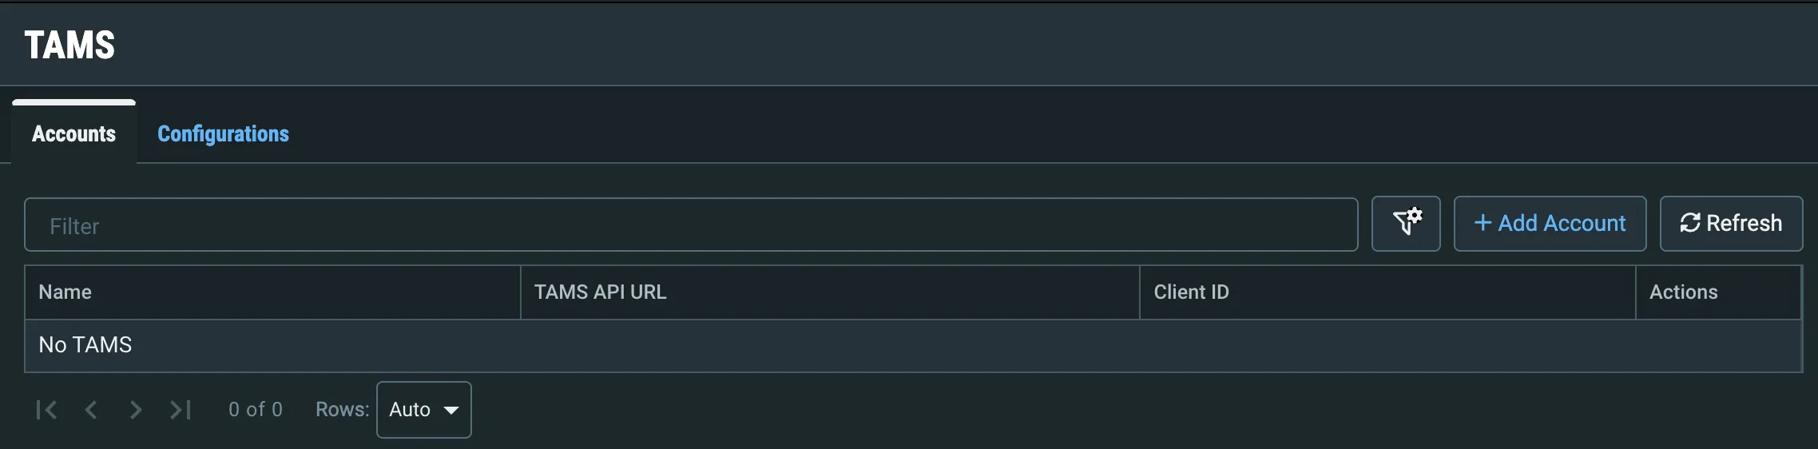Jump to the first page of accounts
The height and width of the screenshot is (449, 1818).
pyautogui.click(x=46, y=410)
